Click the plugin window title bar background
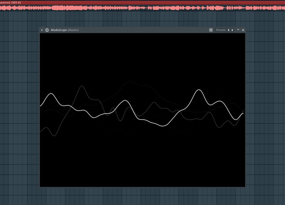The height and width of the screenshot is (205, 285). (142, 30)
